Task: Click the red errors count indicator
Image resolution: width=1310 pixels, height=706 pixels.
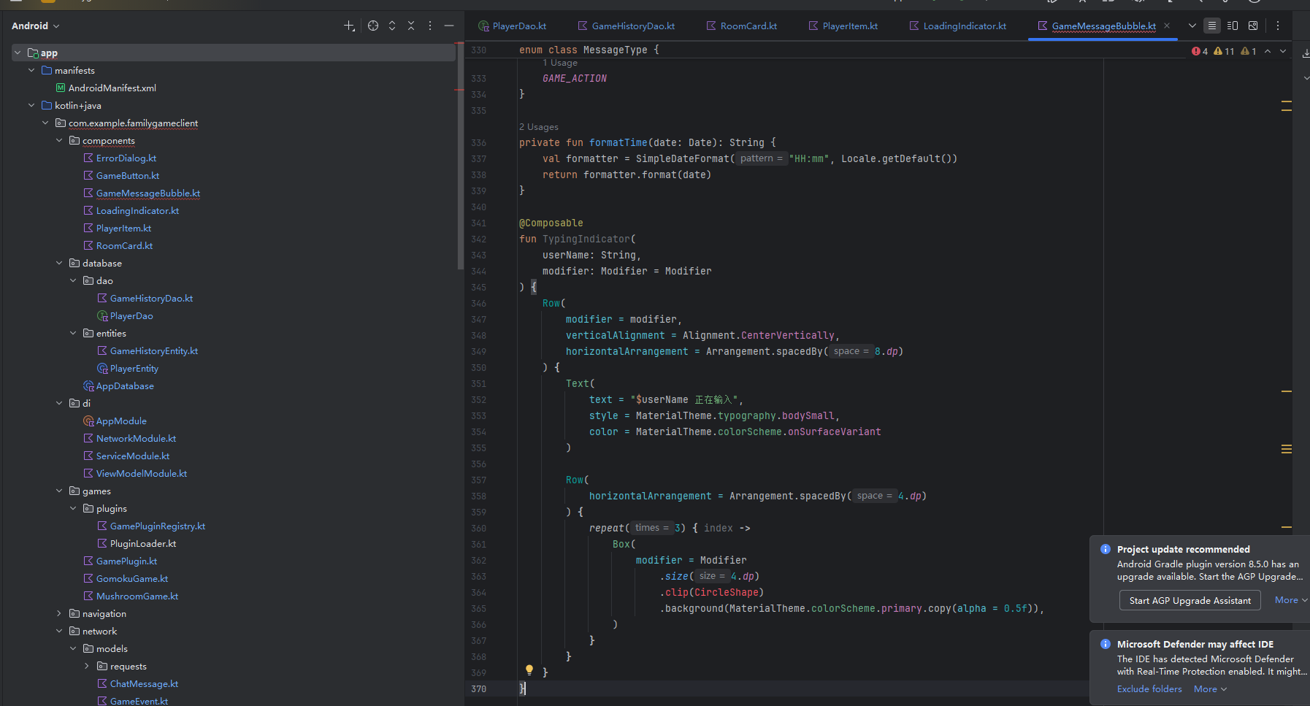Action: [1200, 51]
